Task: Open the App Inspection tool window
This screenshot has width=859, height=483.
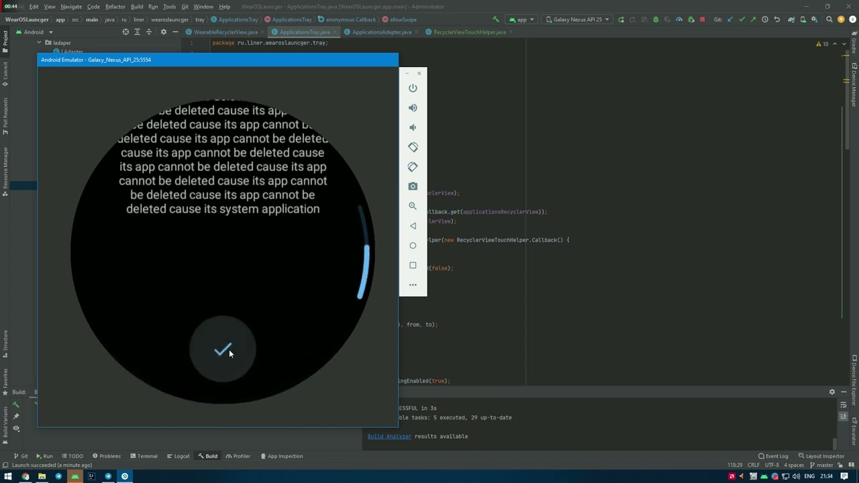Action: [281, 456]
